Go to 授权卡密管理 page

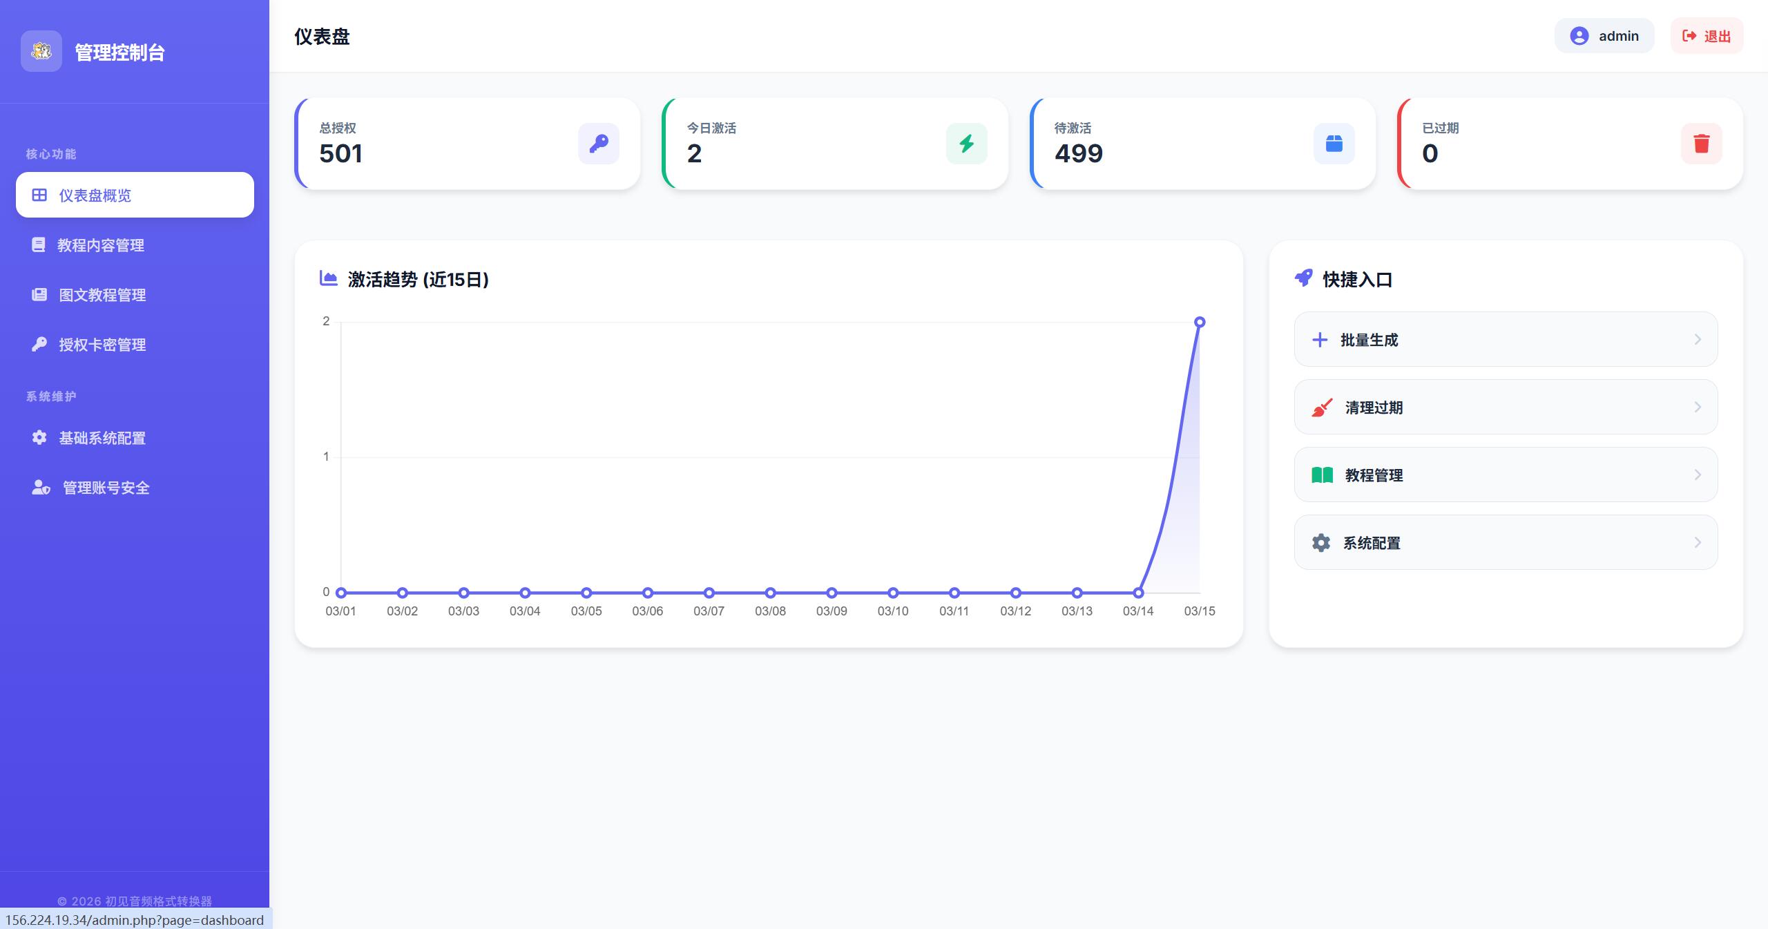pos(102,345)
